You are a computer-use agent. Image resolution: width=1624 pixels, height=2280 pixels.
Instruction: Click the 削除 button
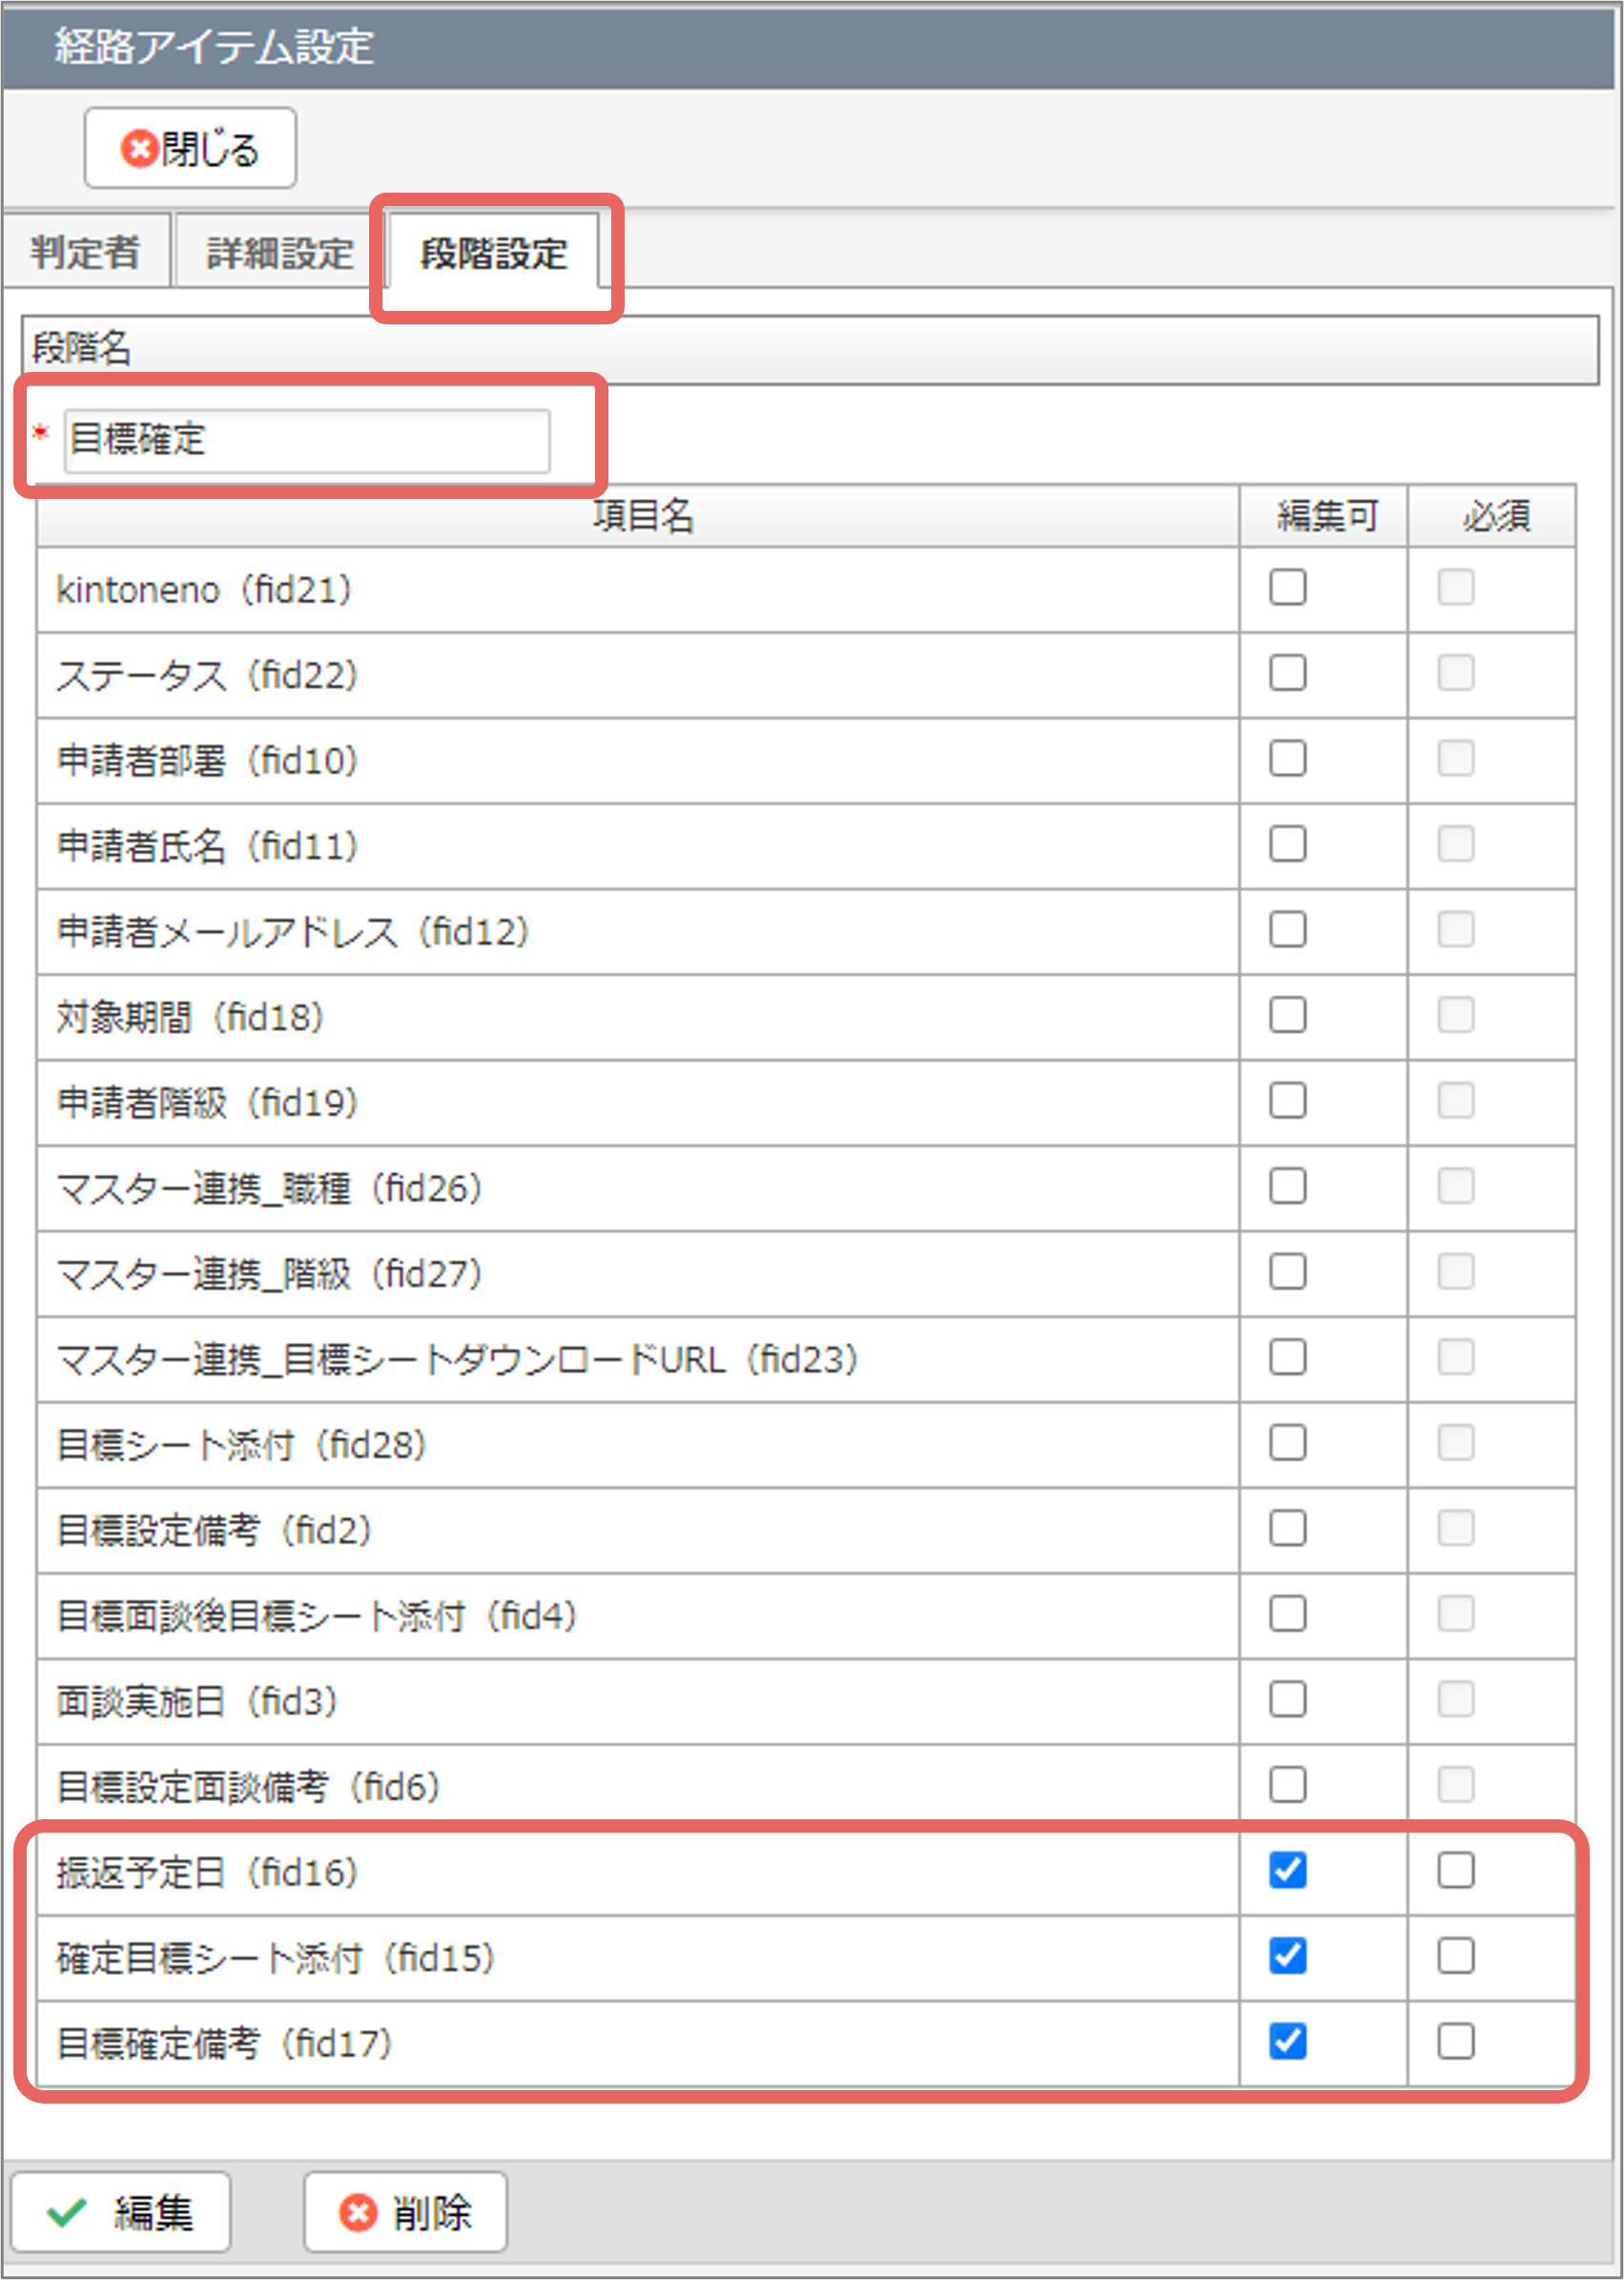click(405, 2212)
